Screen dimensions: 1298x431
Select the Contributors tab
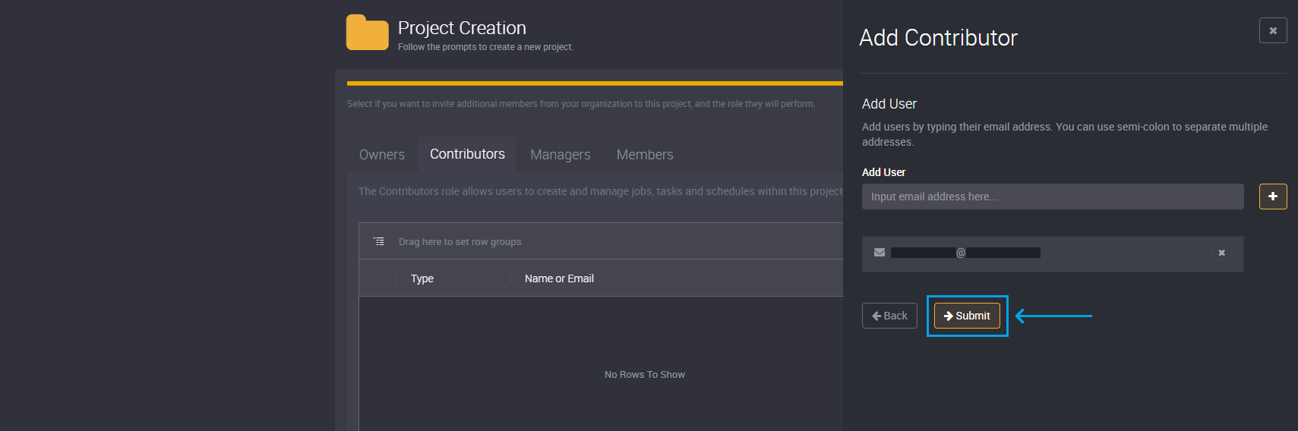[467, 154]
